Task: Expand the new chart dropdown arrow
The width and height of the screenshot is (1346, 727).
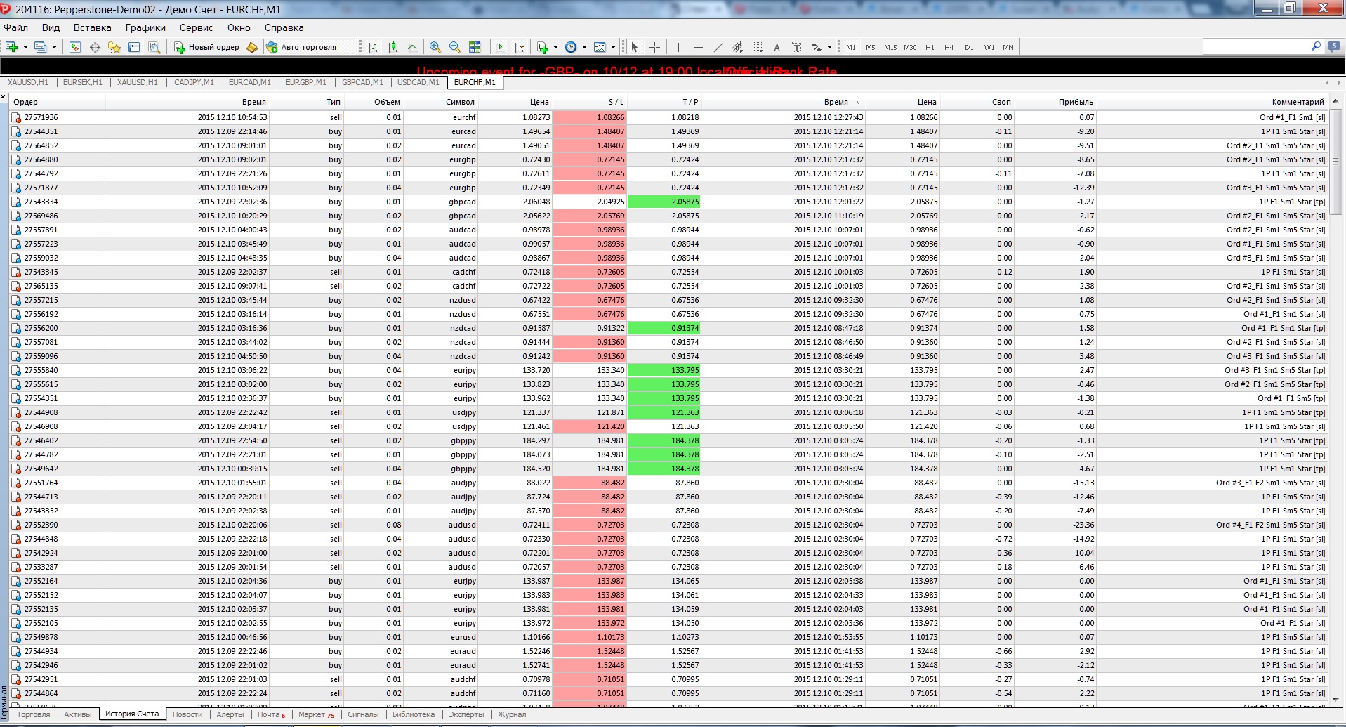Action: pyautogui.click(x=25, y=47)
